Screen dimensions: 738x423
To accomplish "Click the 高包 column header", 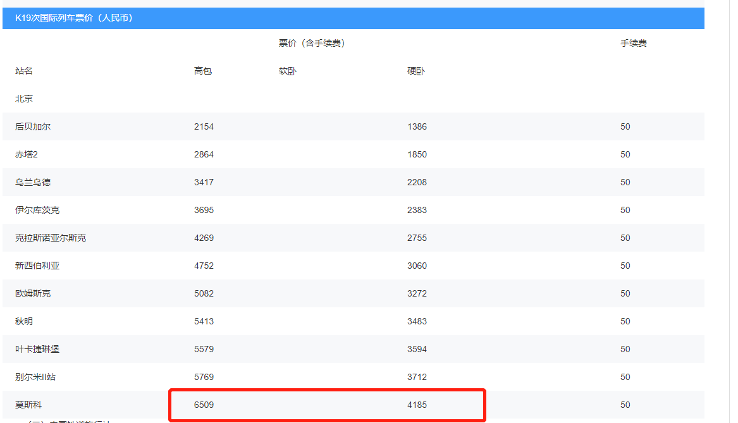I will (203, 71).
